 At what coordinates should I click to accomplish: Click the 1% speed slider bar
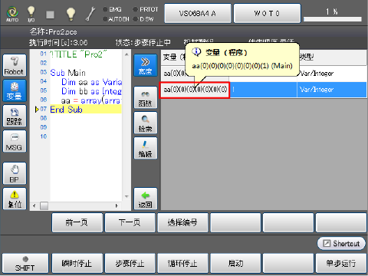coord(333,19)
